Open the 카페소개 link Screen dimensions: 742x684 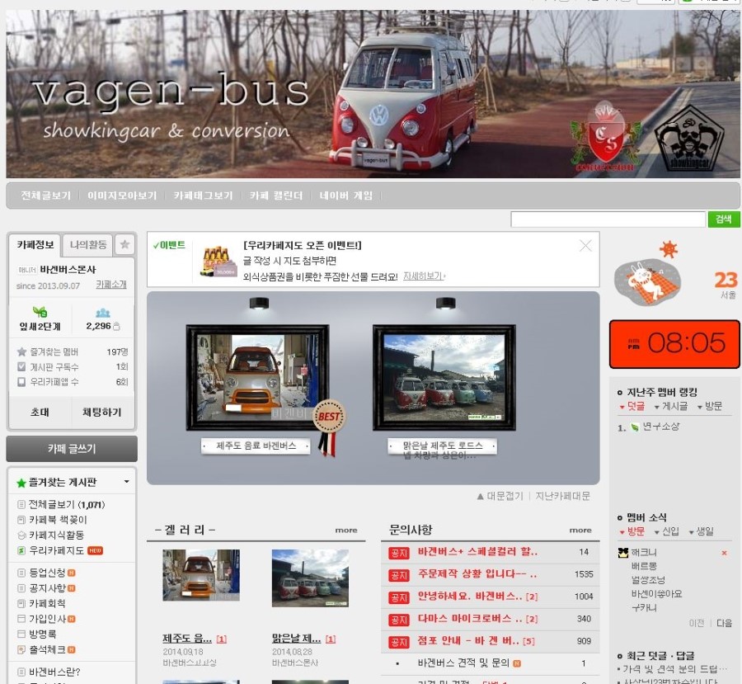pos(111,285)
